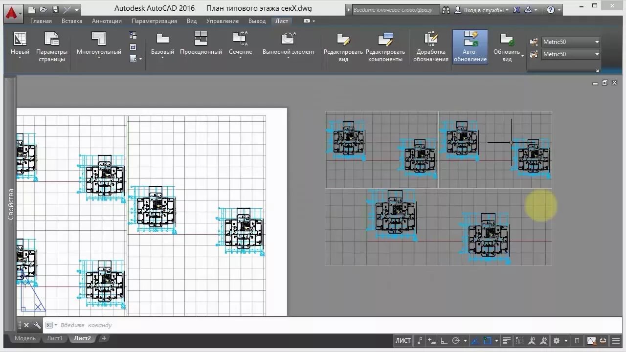Screen dimensions: 626x352
Task: Open the first Metric50 style dropdown
Action: (570, 42)
